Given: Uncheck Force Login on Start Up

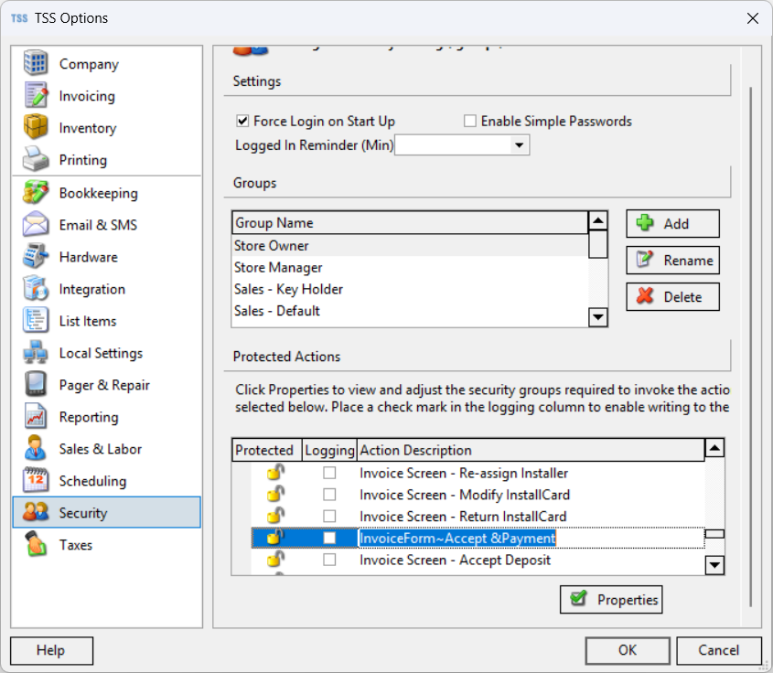Looking at the screenshot, I should 242,121.
